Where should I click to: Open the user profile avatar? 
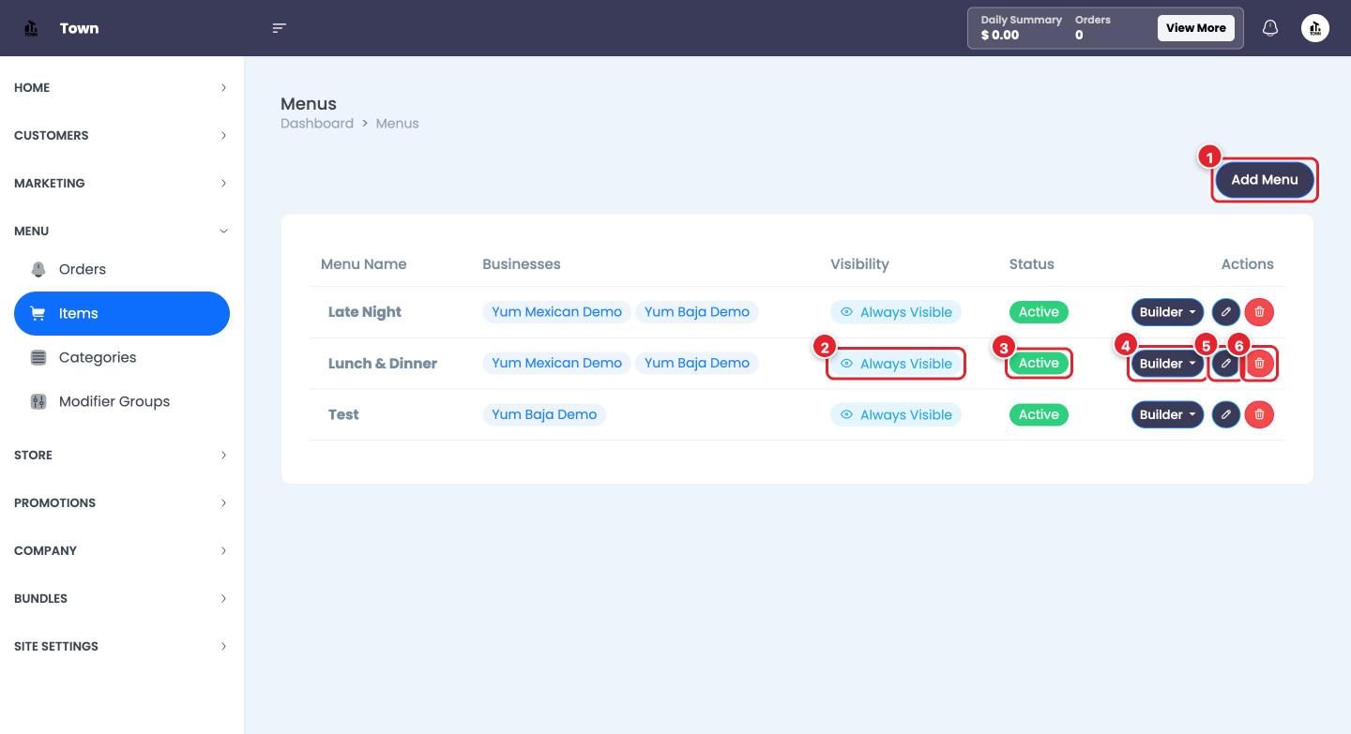pos(1315,28)
